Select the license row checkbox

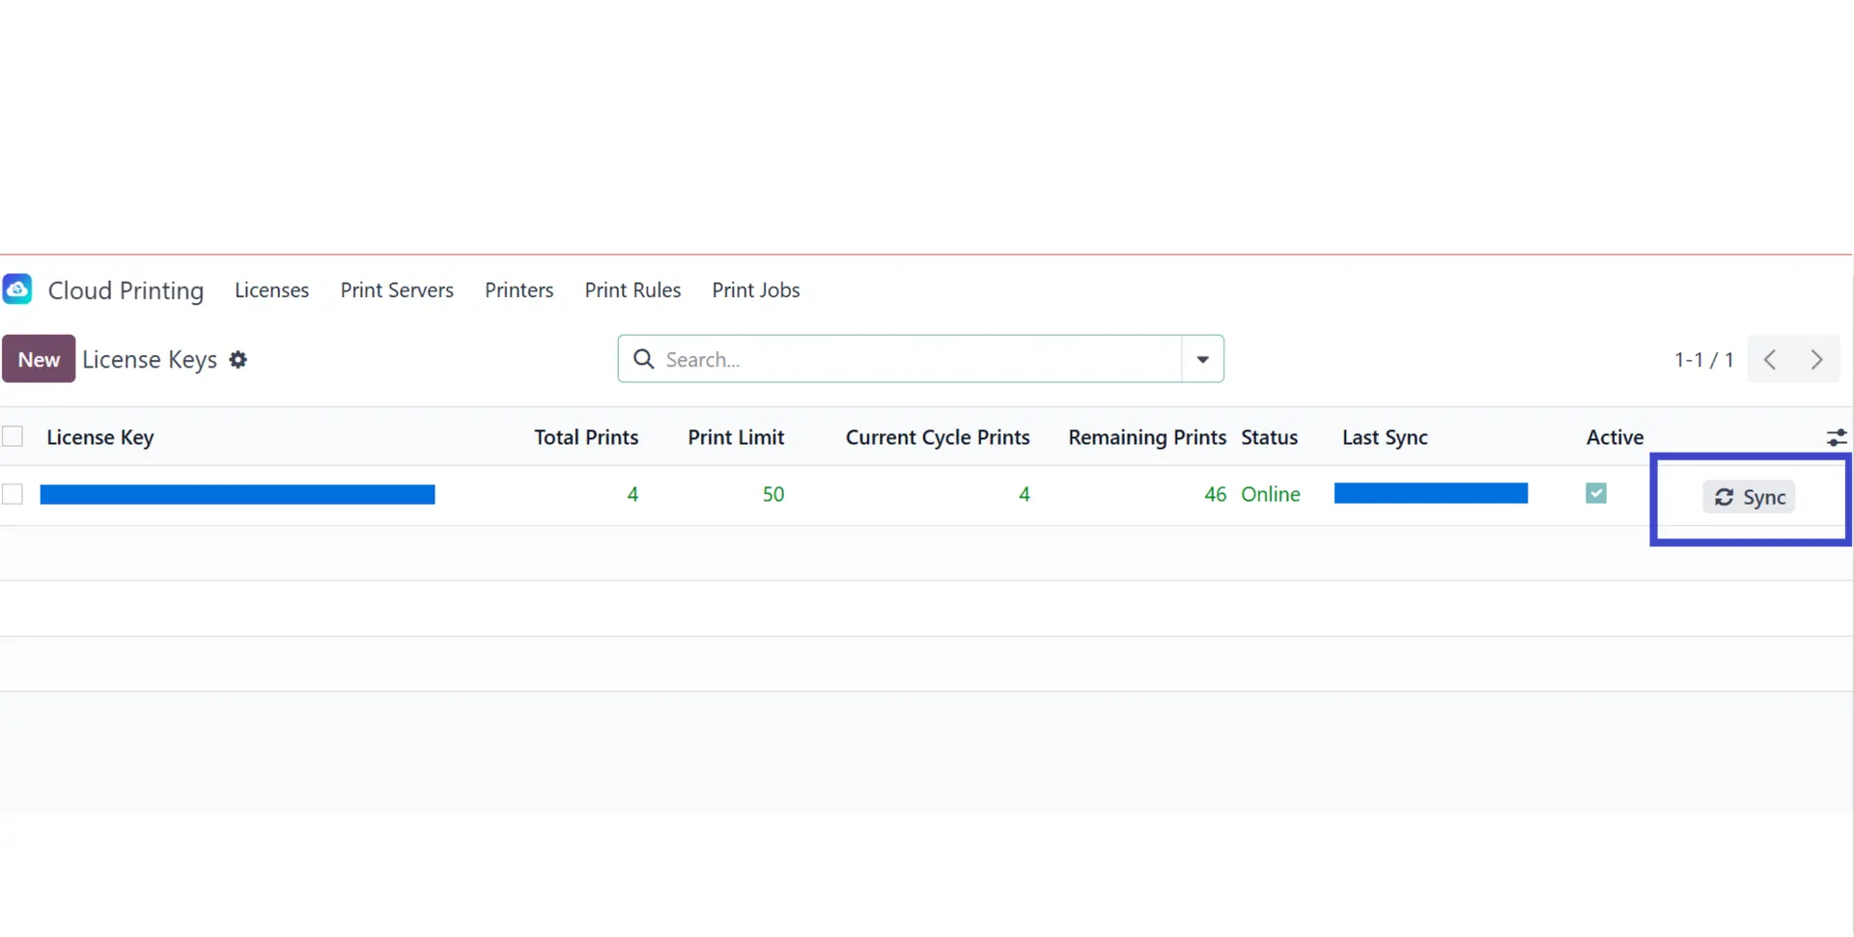[13, 495]
